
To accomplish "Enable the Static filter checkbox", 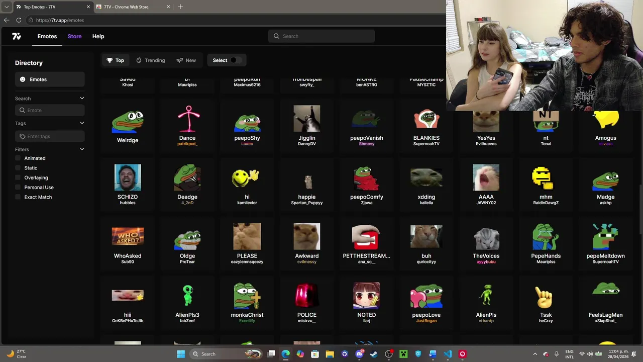I will [18, 168].
